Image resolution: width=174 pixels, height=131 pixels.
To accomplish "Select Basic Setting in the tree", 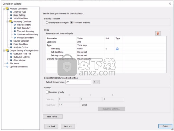I will click(x=19, y=15).
